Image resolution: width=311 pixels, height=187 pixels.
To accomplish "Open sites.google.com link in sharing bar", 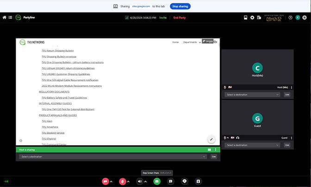I will (x=141, y=6).
